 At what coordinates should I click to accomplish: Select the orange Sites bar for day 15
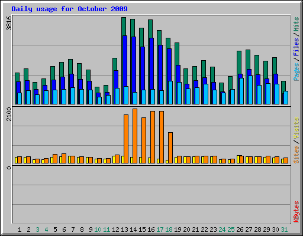point(144,140)
